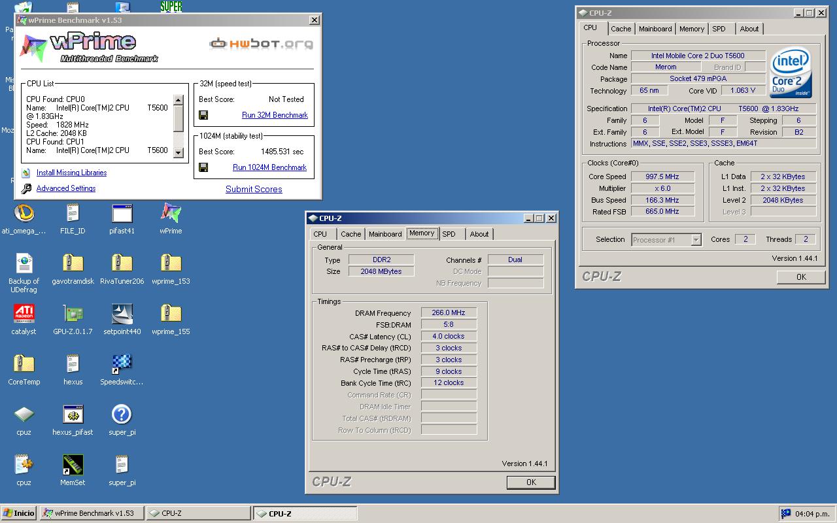Click the Core VID value 1.063 V
837x523 pixels.
coord(743,91)
